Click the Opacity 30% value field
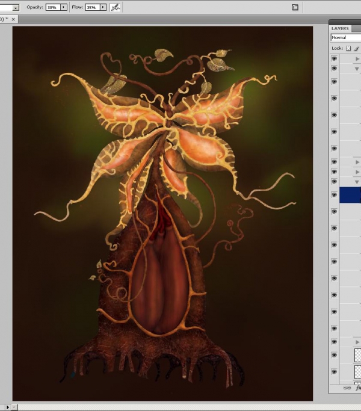Image resolution: width=361 pixels, height=411 pixels. (x=53, y=7)
